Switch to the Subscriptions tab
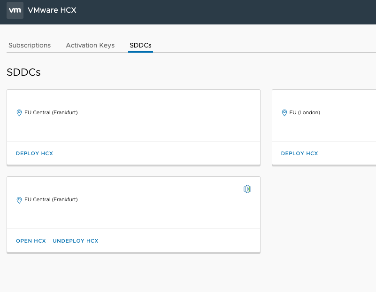This screenshot has width=376, height=292. pyautogui.click(x=30, y=45)
